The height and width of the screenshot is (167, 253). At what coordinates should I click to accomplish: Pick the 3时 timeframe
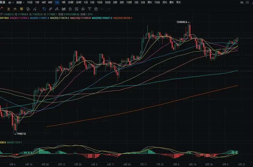(x=122, y=2)
